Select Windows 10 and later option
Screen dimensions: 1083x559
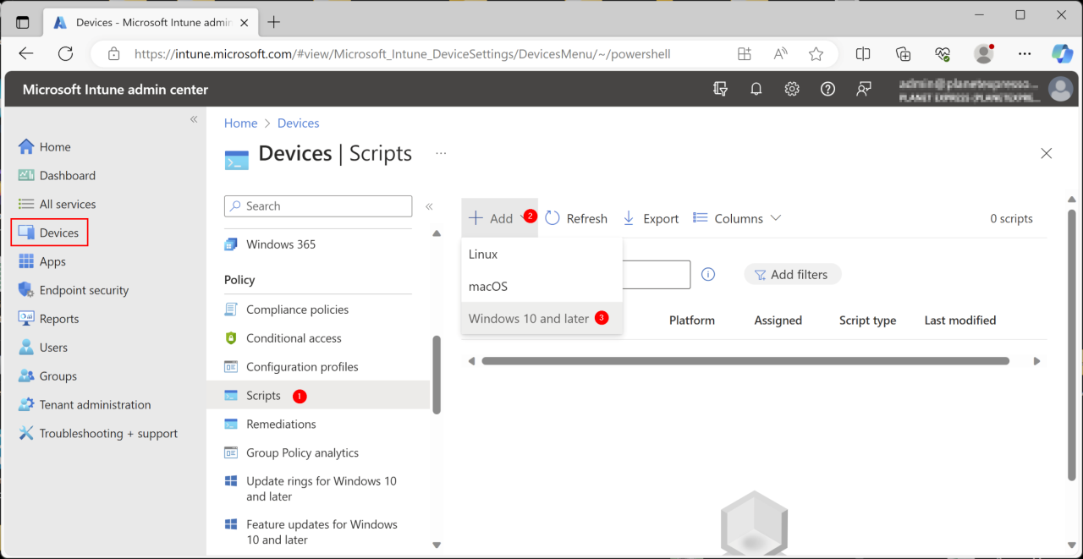tap(529, 318)
